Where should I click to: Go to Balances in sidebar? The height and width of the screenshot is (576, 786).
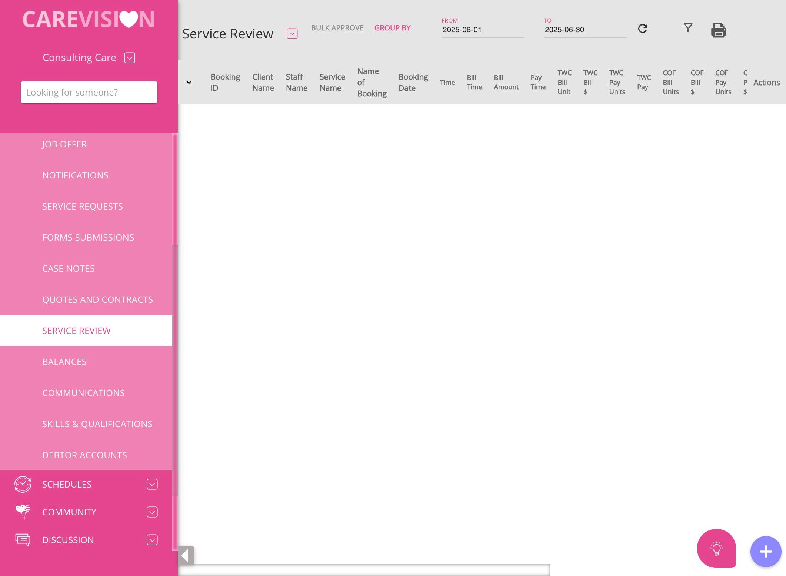64,362
